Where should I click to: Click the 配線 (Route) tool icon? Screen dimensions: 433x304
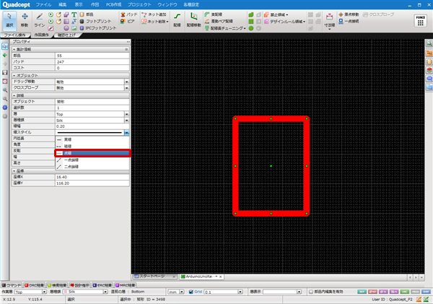[177, 18]
